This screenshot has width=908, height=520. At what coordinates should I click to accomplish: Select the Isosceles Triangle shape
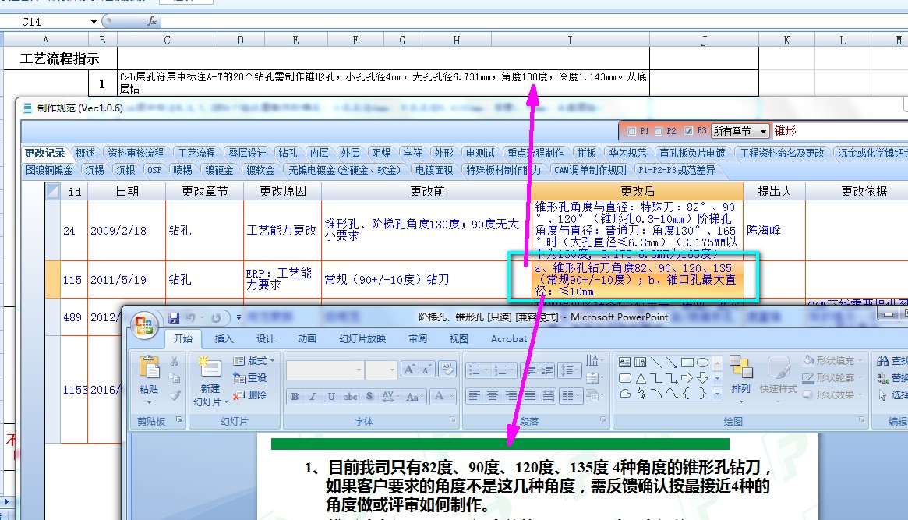[x=641, y=378]
